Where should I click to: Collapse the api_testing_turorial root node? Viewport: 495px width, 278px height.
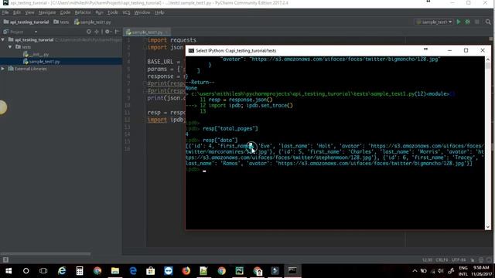[x=3, y=39]
